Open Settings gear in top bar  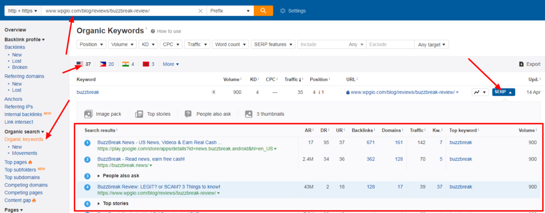coord(283,11)
